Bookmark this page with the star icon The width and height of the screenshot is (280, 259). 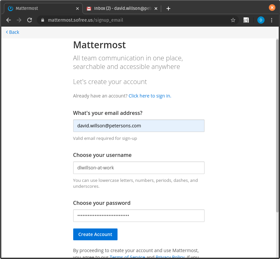[233, 20]
